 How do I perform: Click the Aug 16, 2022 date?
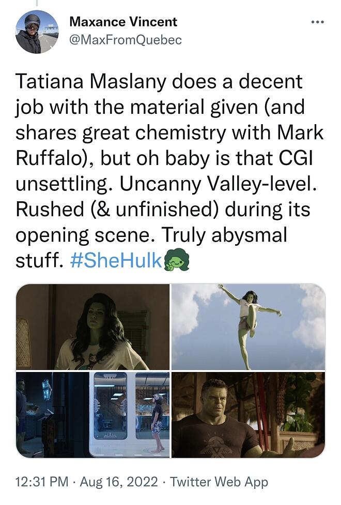(x=119, y=482)
